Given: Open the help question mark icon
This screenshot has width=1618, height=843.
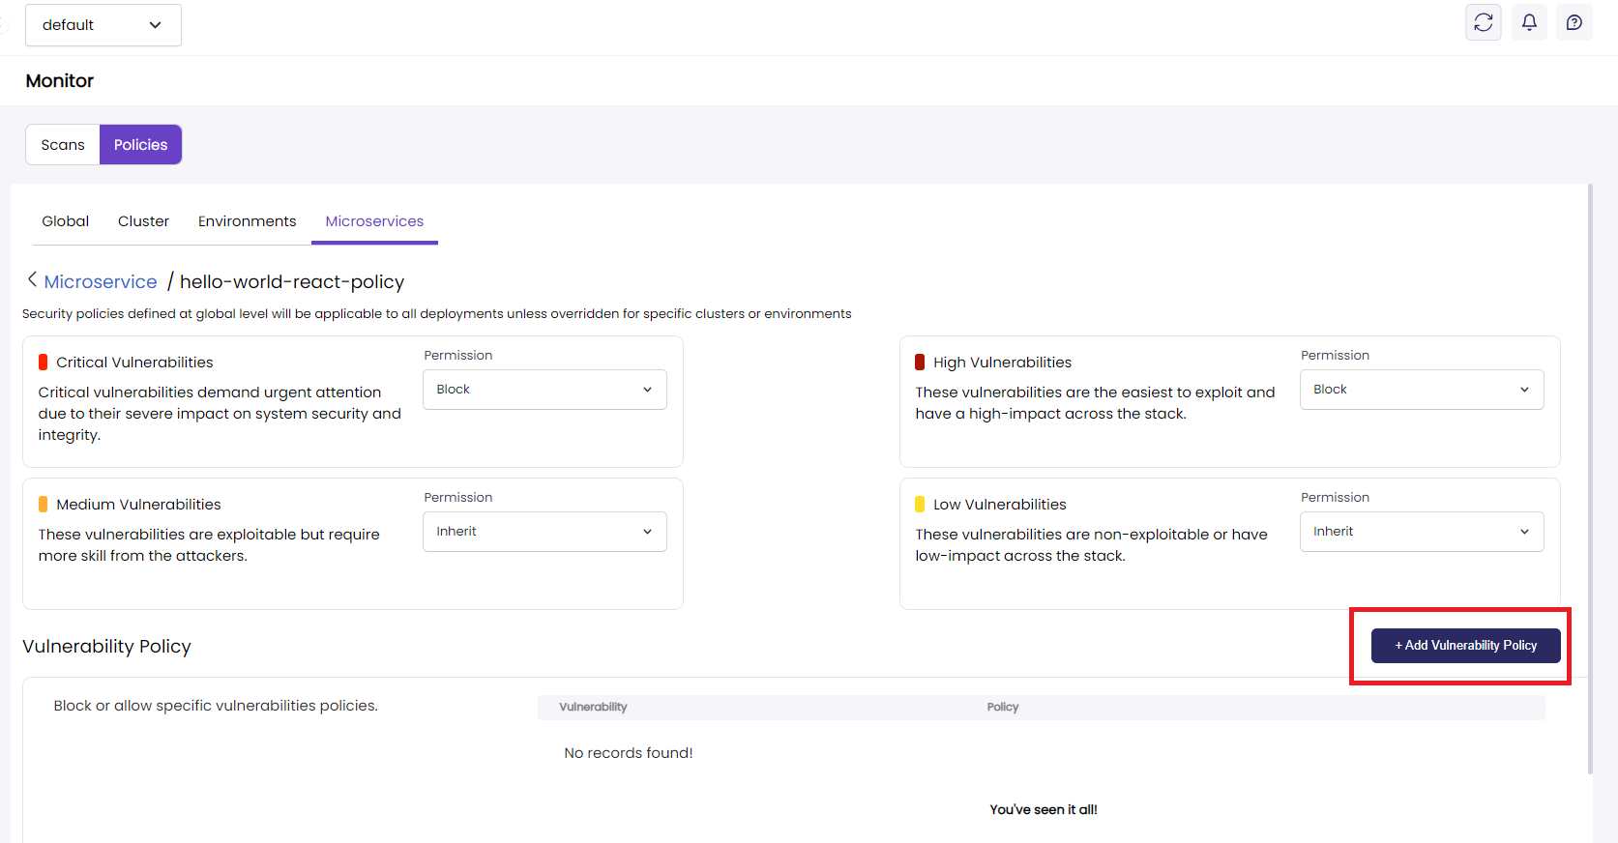Looking at the screenshot, I should point(1574,22).
